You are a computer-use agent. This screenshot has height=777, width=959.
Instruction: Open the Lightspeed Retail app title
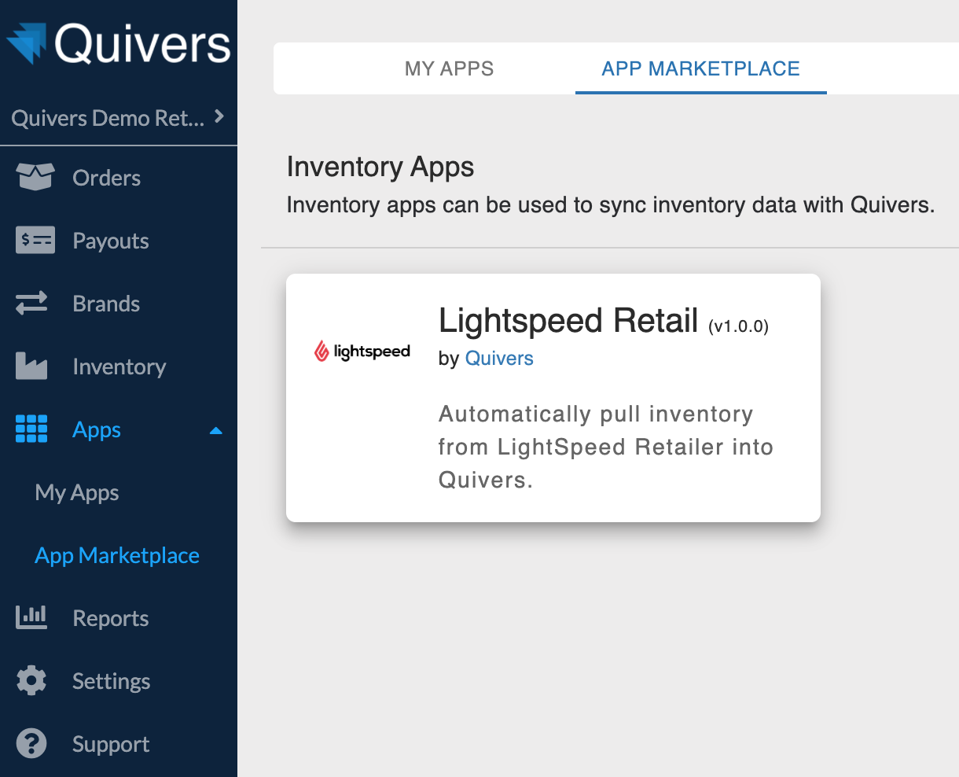pos(568,321)
